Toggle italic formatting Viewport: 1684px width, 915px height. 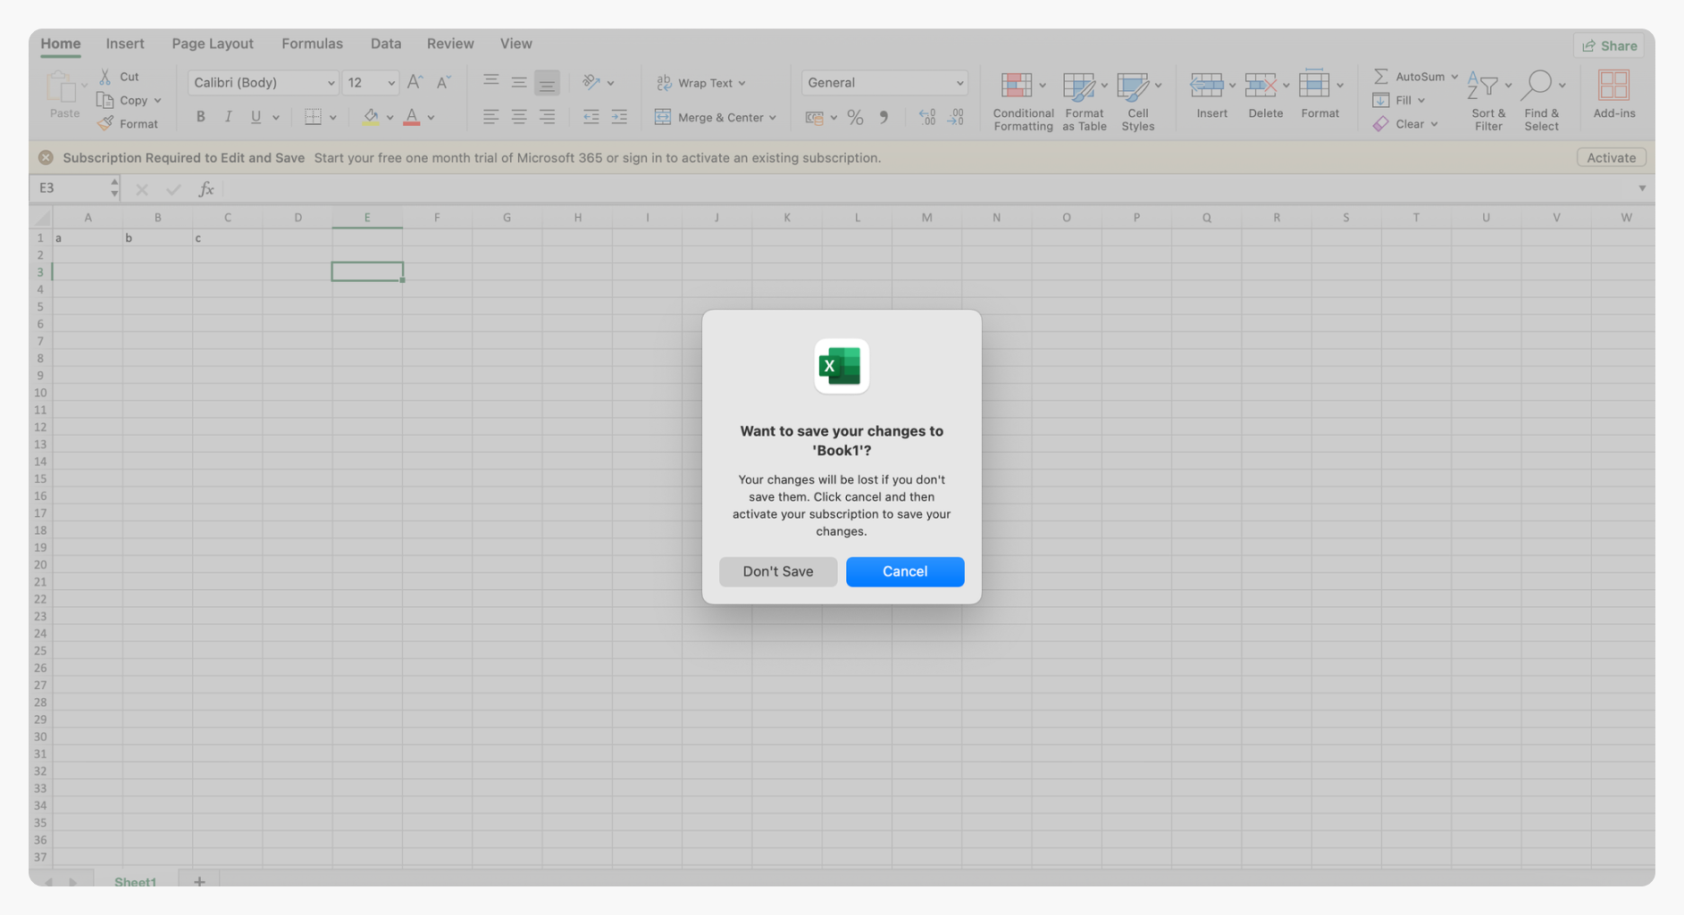(x=228, y=117)
